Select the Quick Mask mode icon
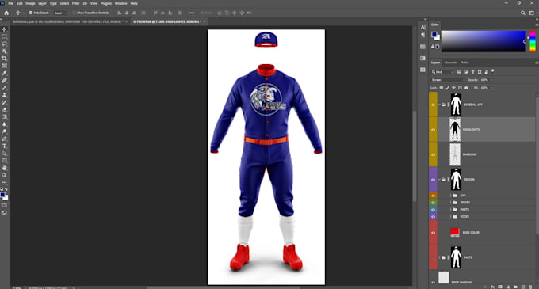Screen dimensions: 539x289 (x=4, y=205)
